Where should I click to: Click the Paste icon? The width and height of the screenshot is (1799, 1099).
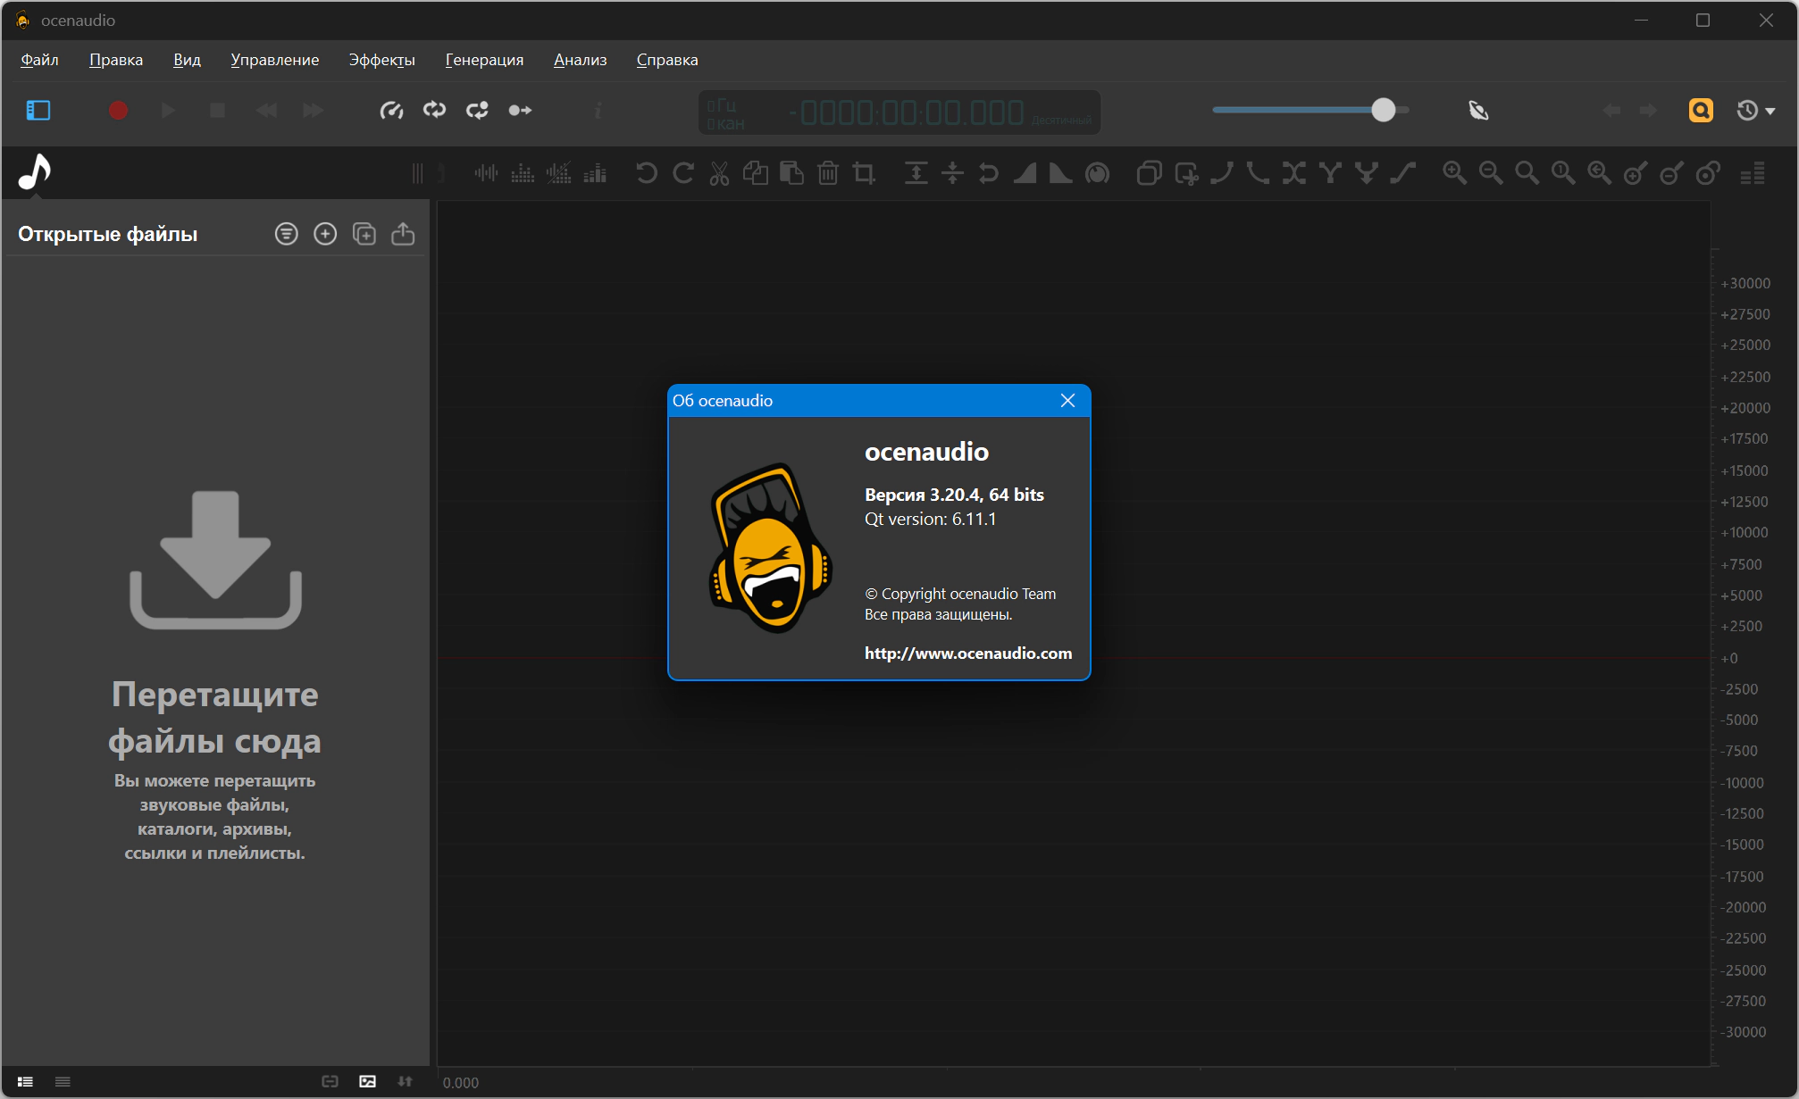pyautogui.click(x=791, y=173)
